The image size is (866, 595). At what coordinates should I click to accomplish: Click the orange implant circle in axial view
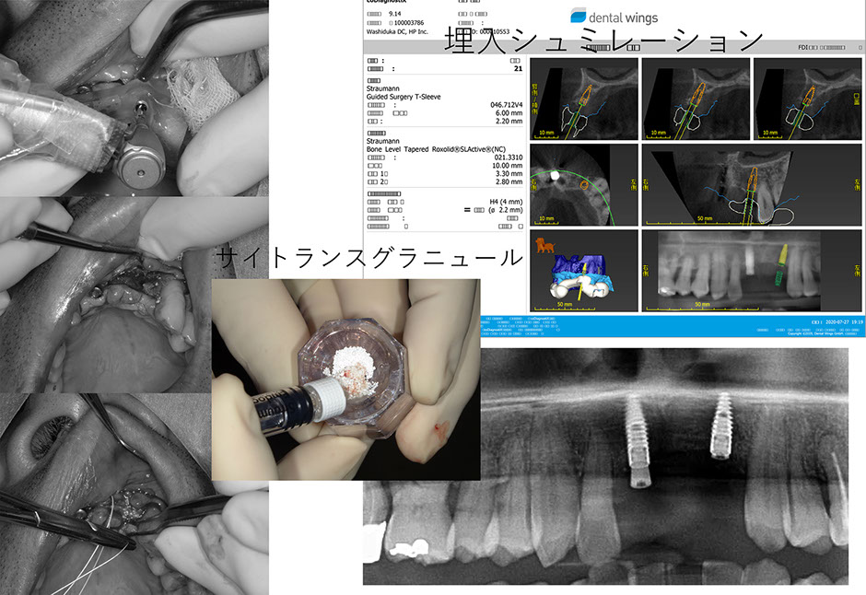(584, 182)
